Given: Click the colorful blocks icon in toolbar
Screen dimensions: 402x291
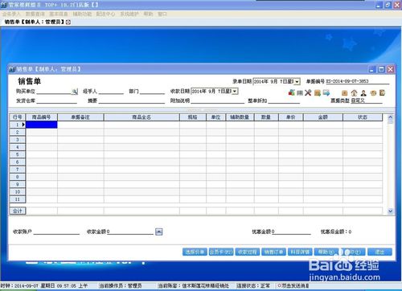Looking at the screenshot, I should [291, 92].
